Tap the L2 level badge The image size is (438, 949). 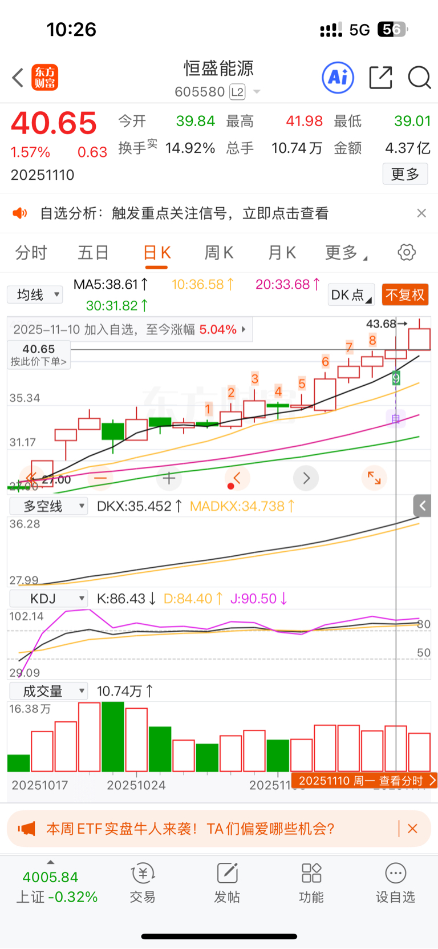[237, 92]
